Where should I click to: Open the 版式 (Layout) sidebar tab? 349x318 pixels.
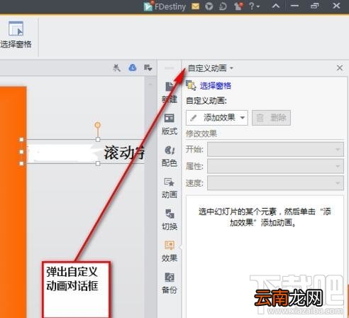(x=170, y=124)
